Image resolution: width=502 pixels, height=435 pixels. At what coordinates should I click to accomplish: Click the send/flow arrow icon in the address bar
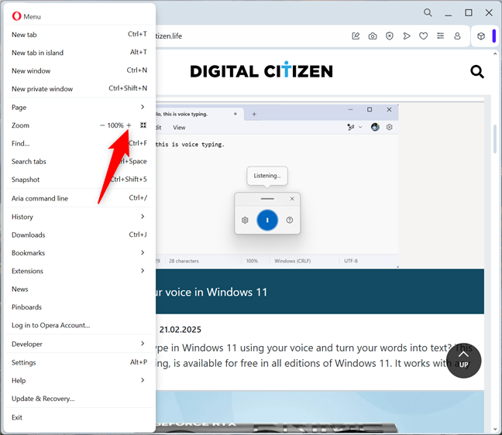[x=407, y=36]
